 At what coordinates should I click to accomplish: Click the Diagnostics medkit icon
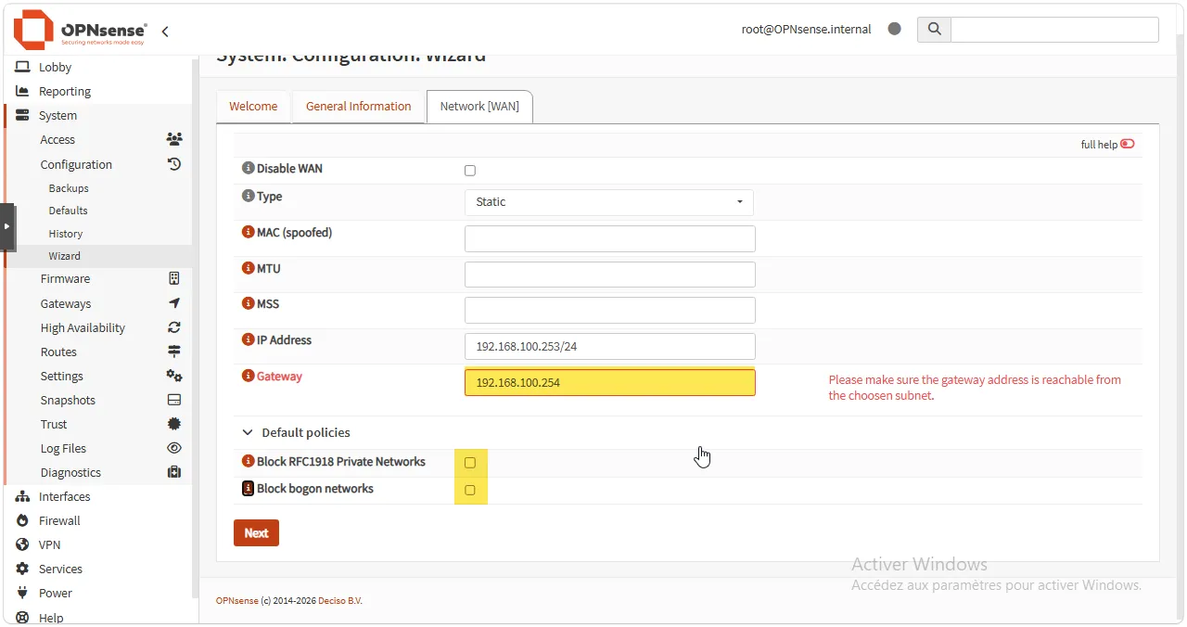point(174,472)
